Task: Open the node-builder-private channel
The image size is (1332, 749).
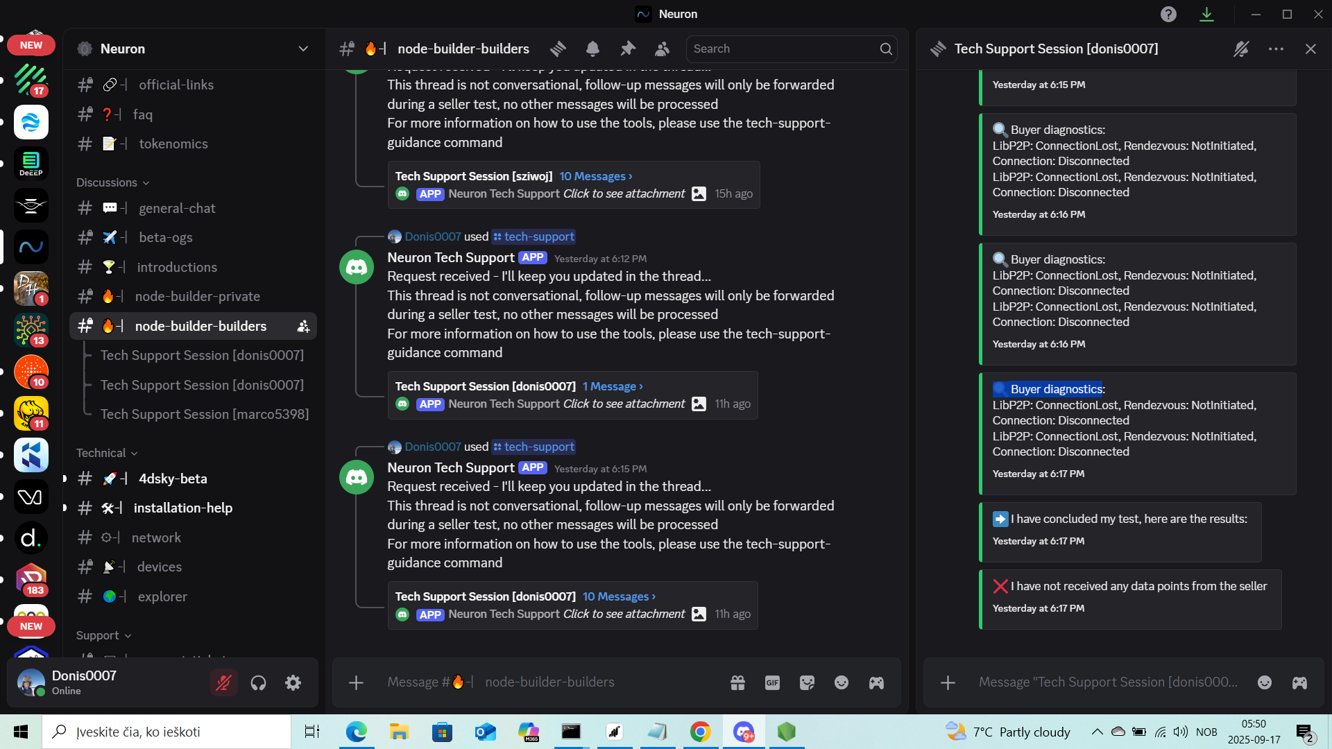Action: click(193, 296)
